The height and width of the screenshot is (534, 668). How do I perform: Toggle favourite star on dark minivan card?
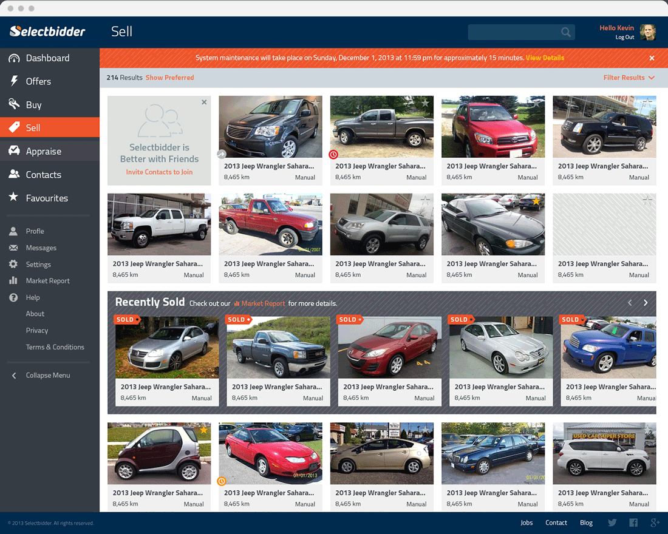(x=315, y=103)
